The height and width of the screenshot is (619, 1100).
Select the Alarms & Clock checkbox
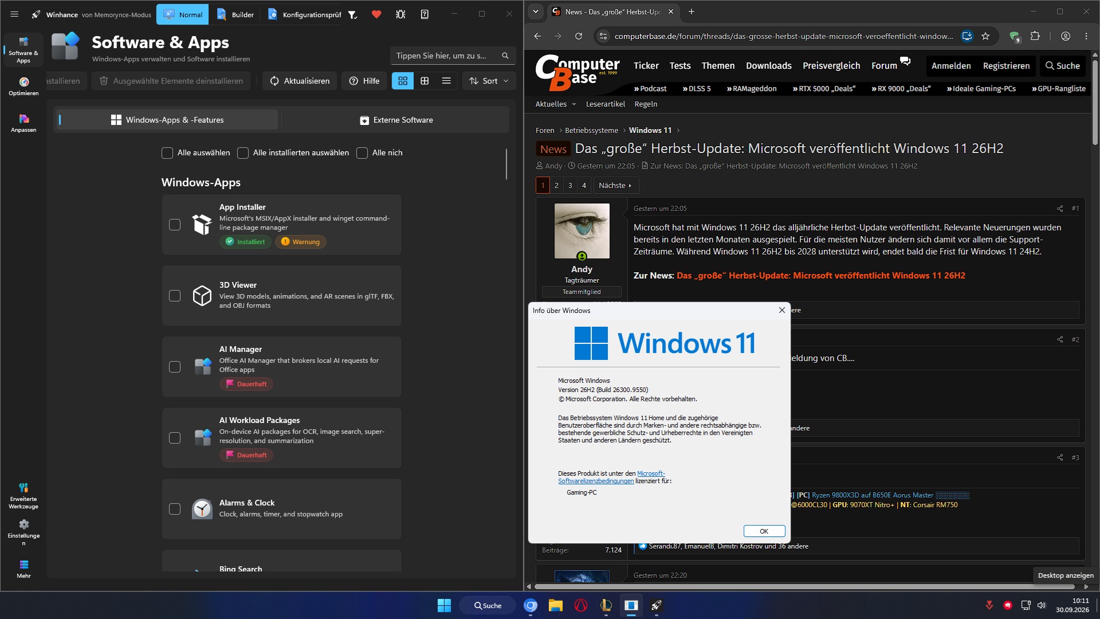tap(175, 509)
